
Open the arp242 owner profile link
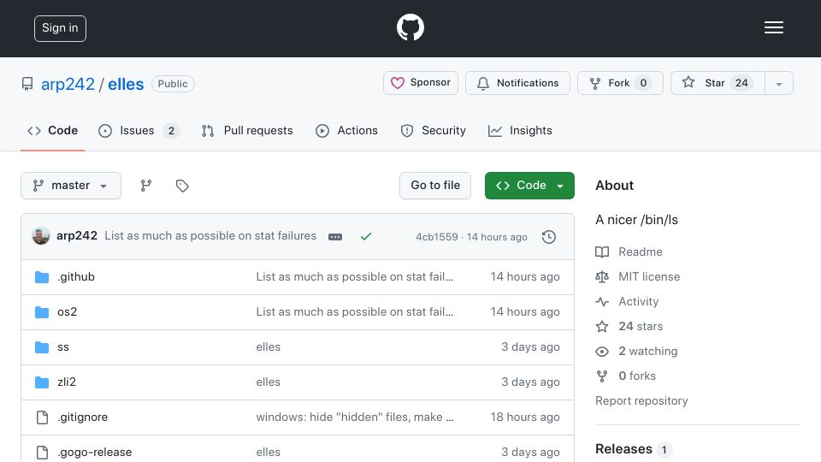[68, 84]
